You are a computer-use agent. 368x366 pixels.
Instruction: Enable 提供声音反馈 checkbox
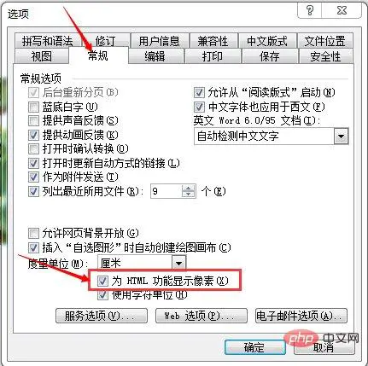[33, 121]
